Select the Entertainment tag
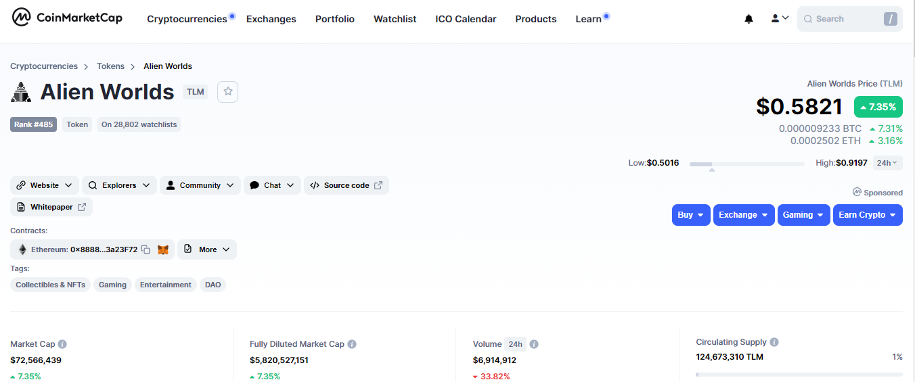915x382 pixels. click(166, 285)
